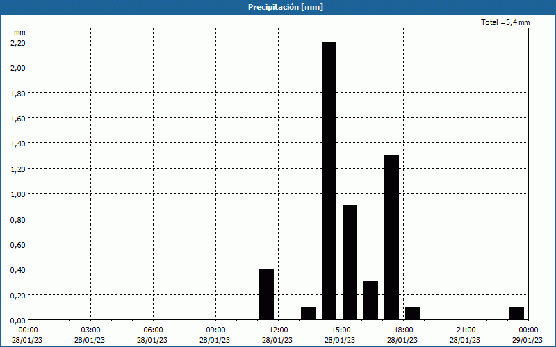Viewport: 556px width, 347px height.
Task: Click the tallest 2,20 mm precipitation bar
Action: pos(329,181)
